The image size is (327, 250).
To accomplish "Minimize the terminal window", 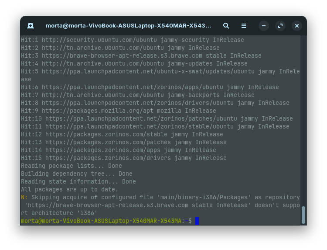I will pos(264,26).
